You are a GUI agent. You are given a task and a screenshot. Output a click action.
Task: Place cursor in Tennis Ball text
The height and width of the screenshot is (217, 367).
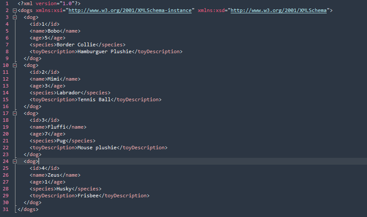coord(94,99)
